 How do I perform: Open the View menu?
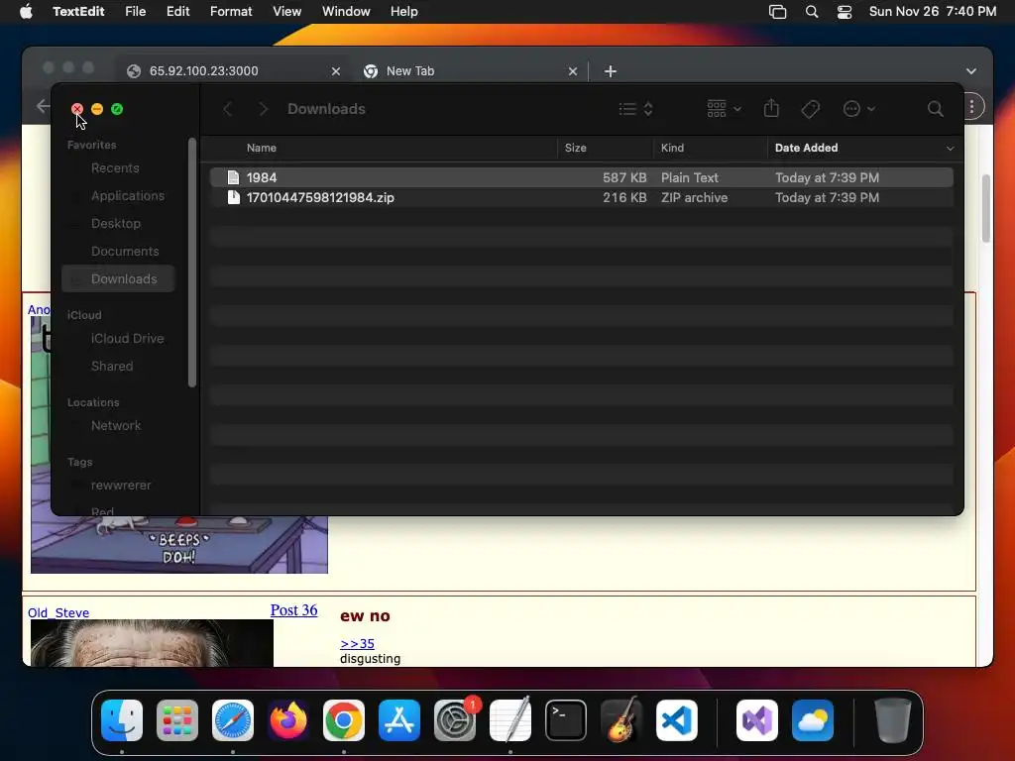click(286, 12)
